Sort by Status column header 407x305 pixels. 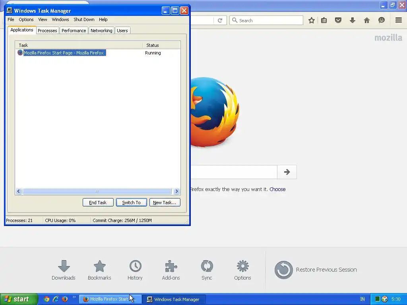coord(161,45)
